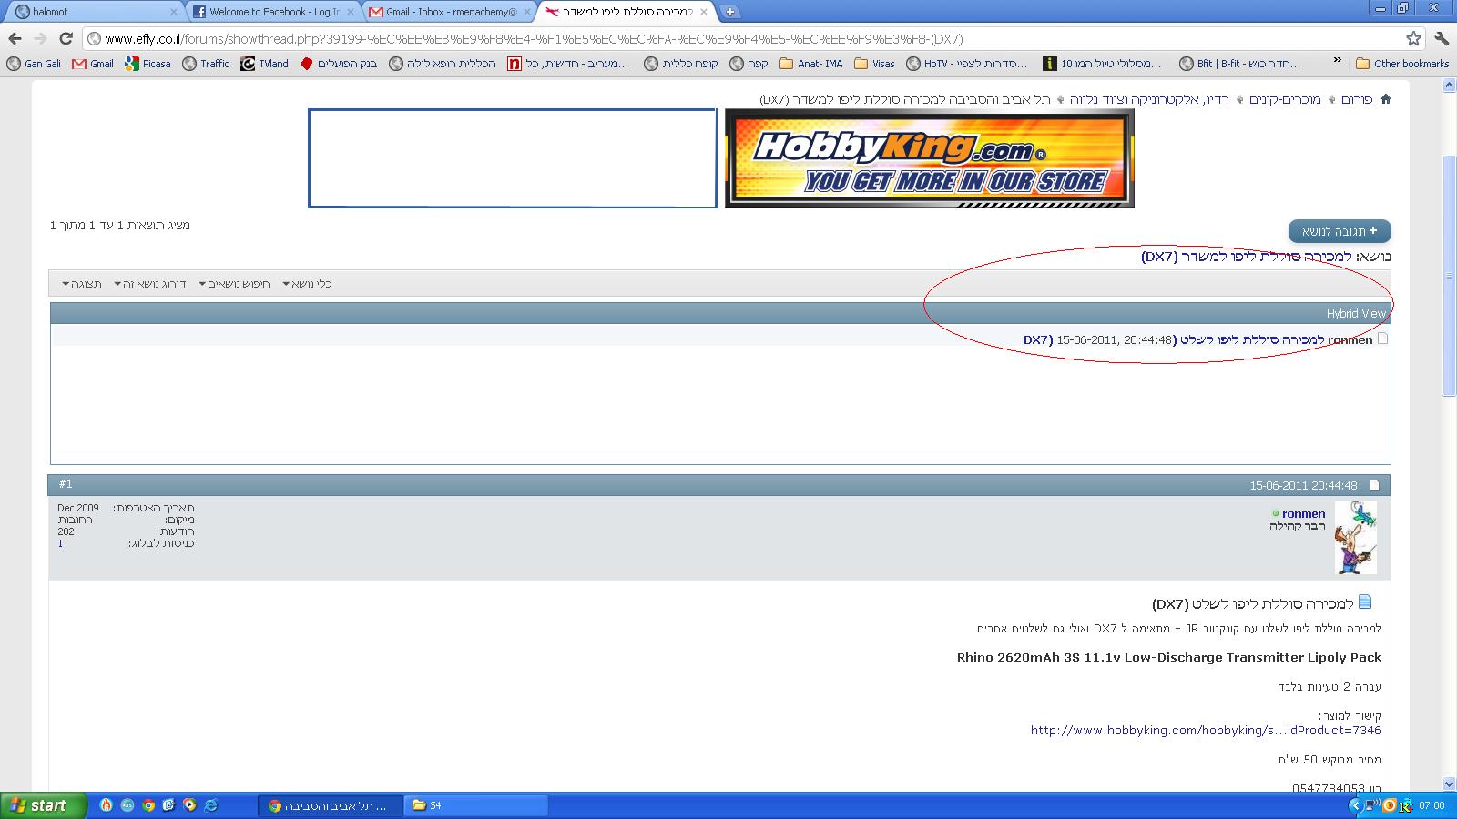
Task: Switch to S4 folder in taskbar
Action: tap(474, 805)
